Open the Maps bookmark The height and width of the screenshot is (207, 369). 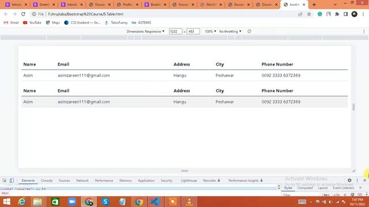(x=53, y=22)
